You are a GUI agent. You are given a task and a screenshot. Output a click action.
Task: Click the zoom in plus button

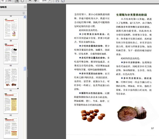click(36, 1)
